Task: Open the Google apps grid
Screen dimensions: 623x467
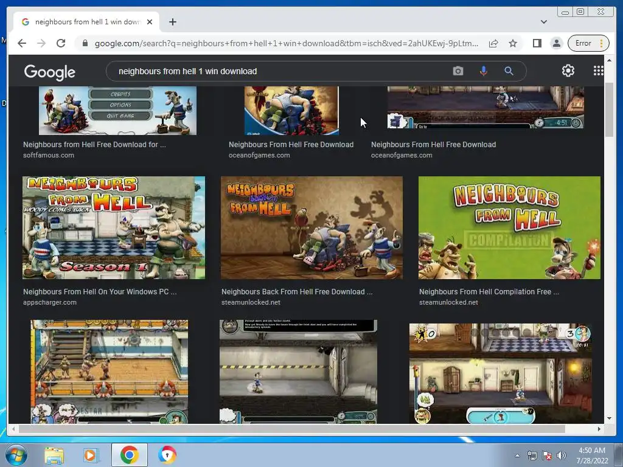Action: (x=598, y=71)
